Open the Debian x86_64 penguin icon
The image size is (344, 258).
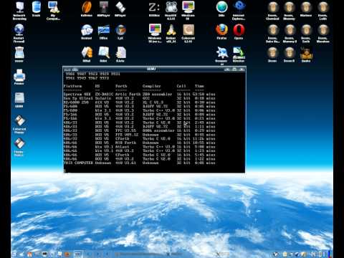171,33
